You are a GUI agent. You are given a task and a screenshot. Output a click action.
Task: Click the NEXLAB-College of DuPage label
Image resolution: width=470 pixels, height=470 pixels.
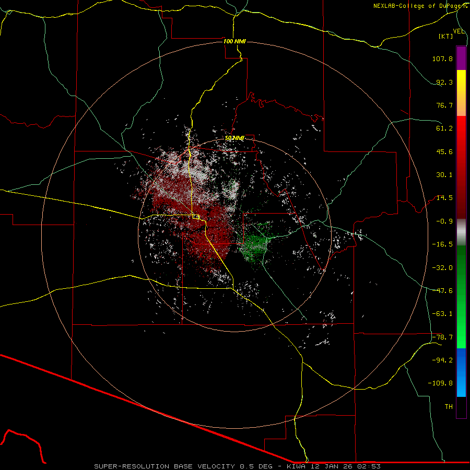(420, 6)
